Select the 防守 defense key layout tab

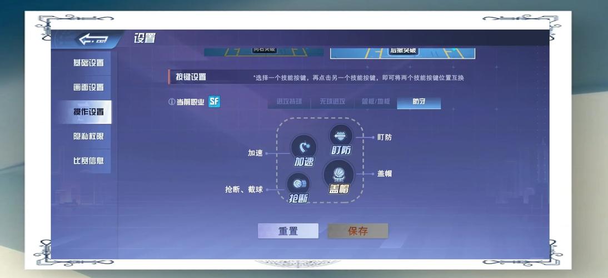coord(419,102)
